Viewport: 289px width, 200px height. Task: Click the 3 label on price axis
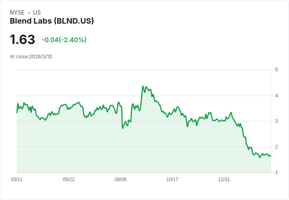[x=276, y=121]
